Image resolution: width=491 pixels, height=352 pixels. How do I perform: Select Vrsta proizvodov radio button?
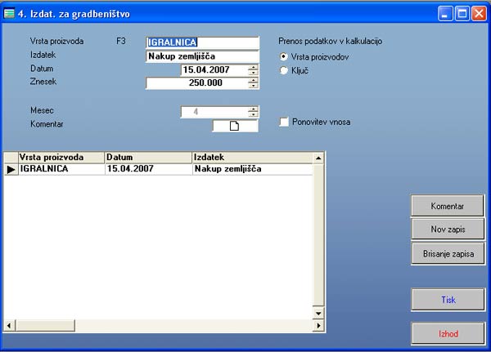(284, 57)
